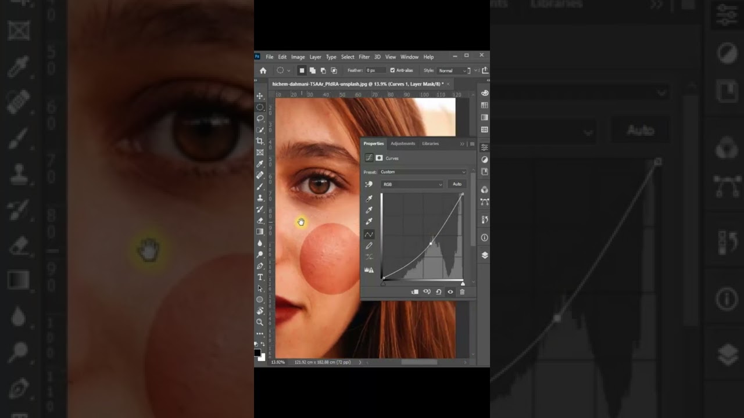Click the Auto button in Curves
This screenshot has height=418, width=744.
click(x=457, y=184)
